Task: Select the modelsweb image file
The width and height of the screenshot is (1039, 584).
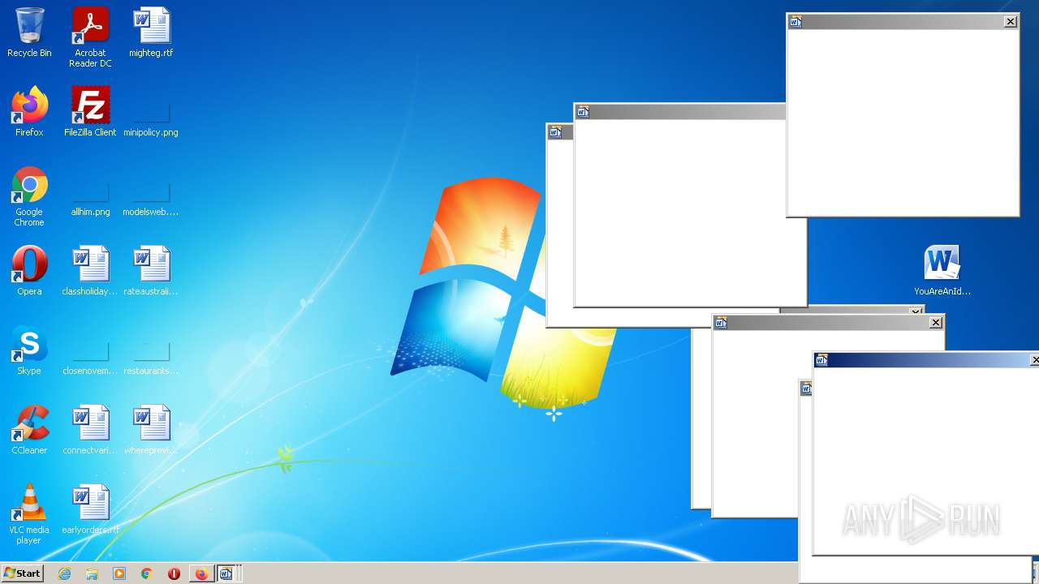Action: pyautogui.click(x=151, y=198)
